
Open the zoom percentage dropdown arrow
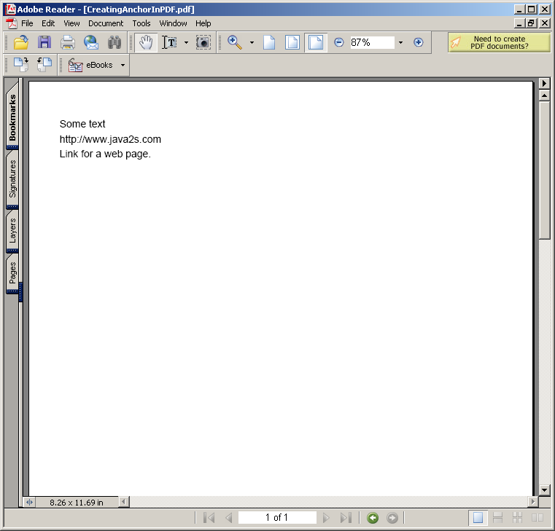tap(400, 42)
